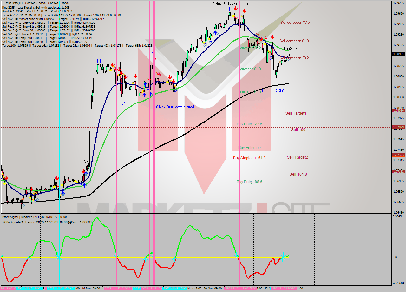Click the 'Sell %20 @ Entry -50: 1.10213' line
Screen dimensions: 406x292
click(47, 38)
